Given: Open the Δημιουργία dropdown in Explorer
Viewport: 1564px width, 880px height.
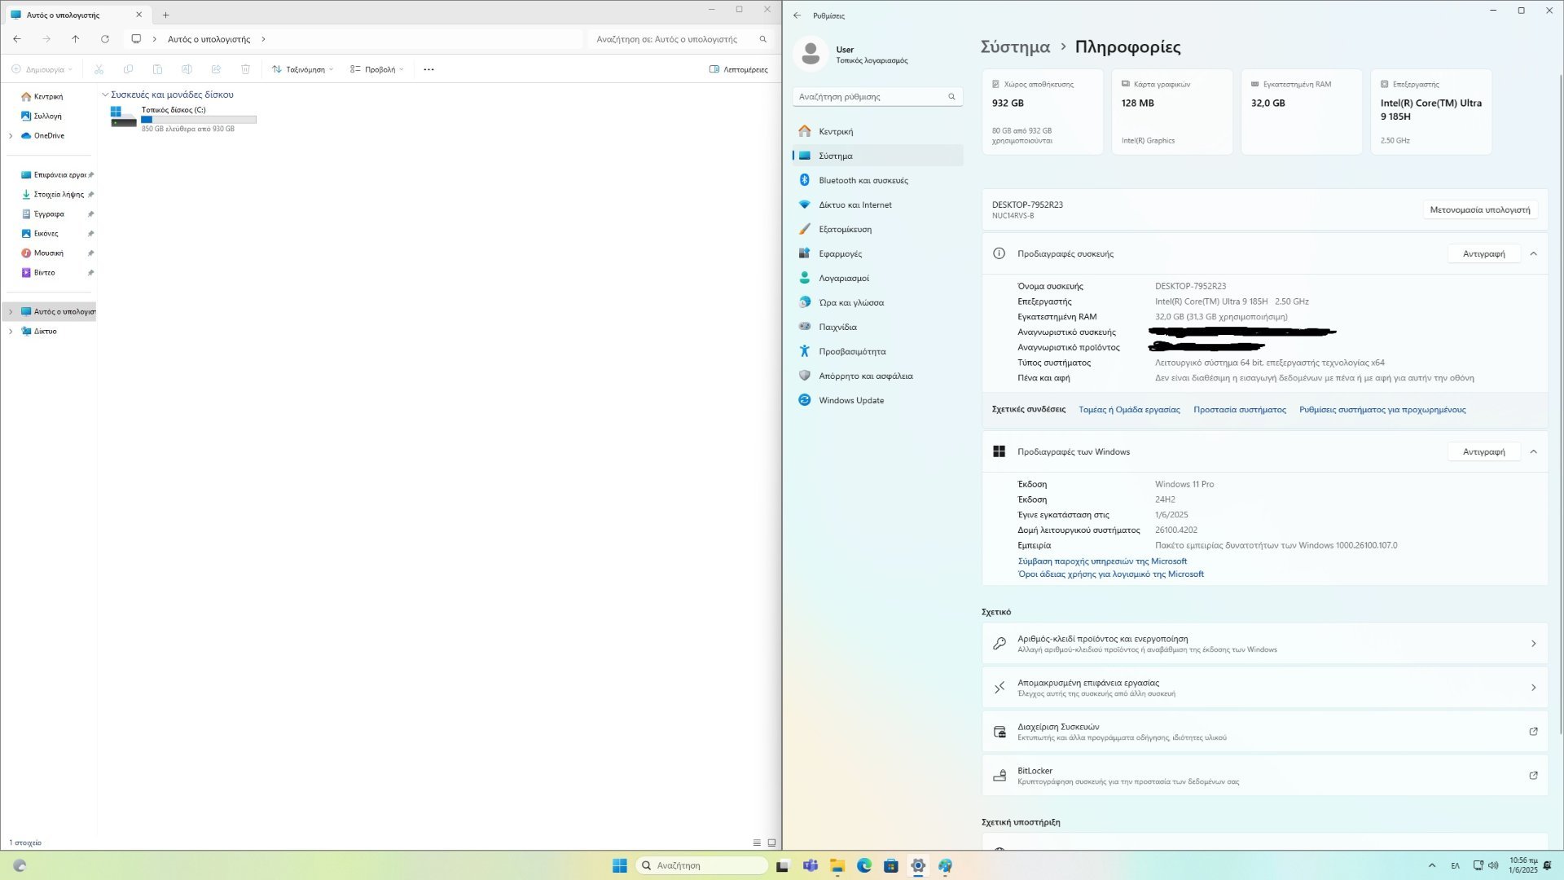Looking at the screenshot, I should (x=42, y=69).
